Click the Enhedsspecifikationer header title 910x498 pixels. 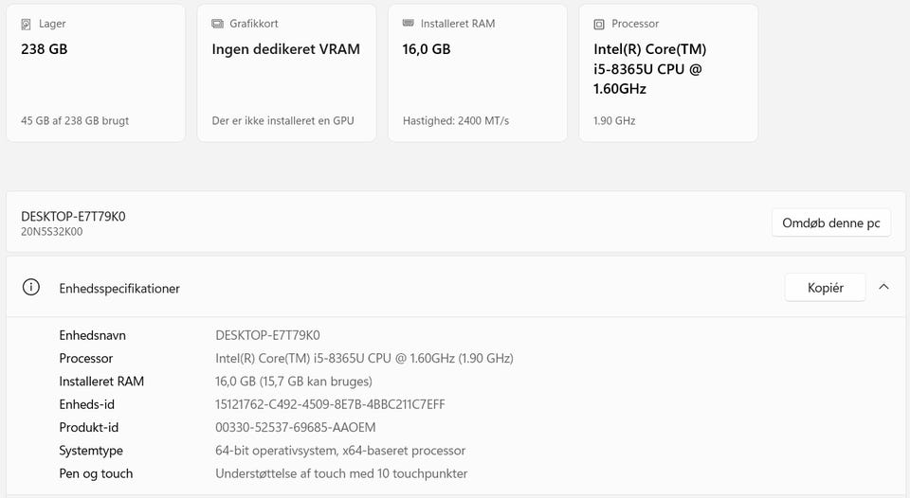[x=119, y=288]
